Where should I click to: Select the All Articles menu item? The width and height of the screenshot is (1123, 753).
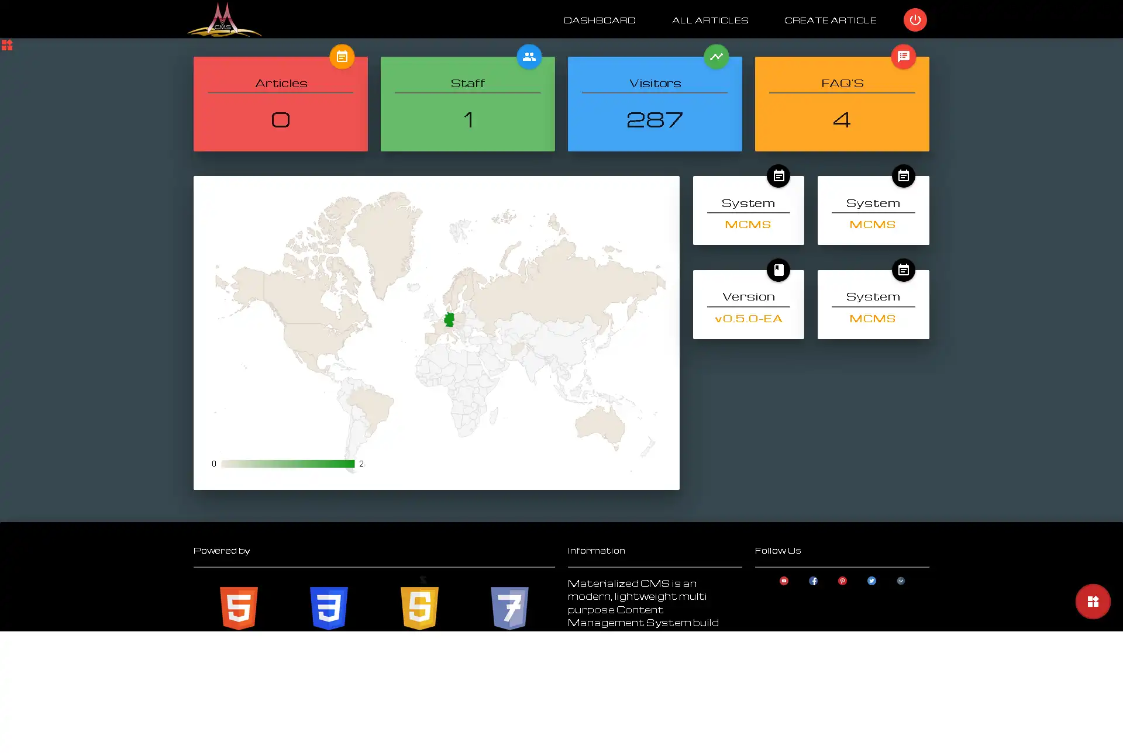(x=709, y=19)
